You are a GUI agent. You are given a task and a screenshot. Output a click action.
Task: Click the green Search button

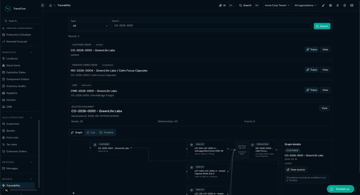coord(322,26)
